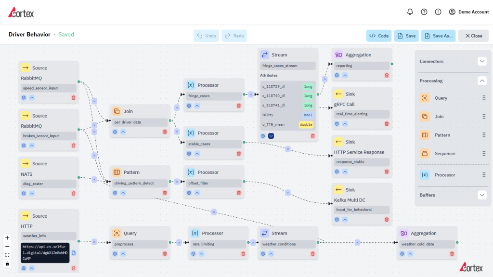493x277 pixels.
Task: Expand the Buffers section
Action: click(x=482, y=195)
